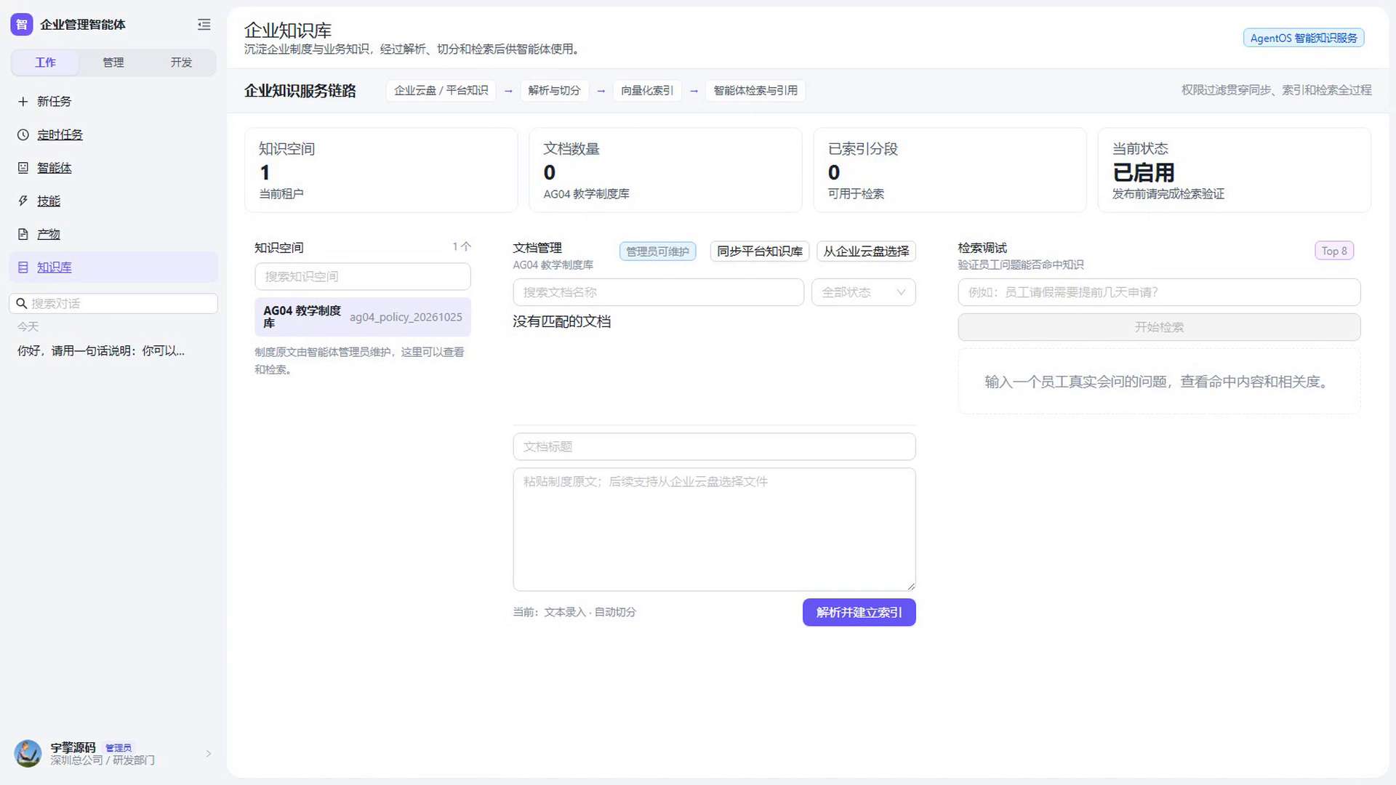
Task: Open the conversation 你好，请用一句话说明
Action: (x=101, y=351)
